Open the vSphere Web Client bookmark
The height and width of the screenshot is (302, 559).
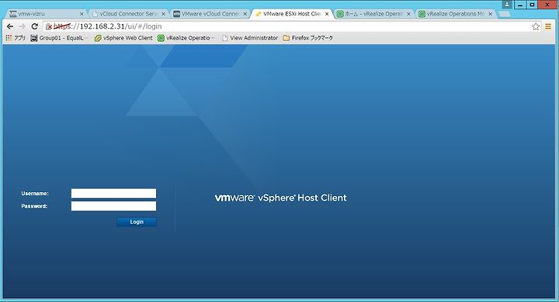click(x=123, y=38)
